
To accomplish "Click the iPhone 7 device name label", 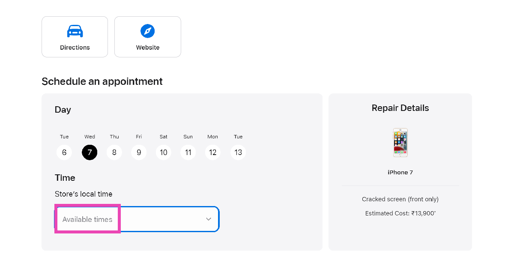I will 400,173.
